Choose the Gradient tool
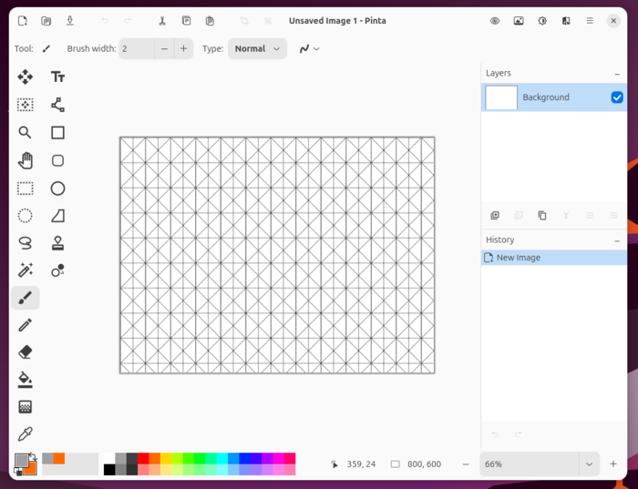Image resolution: width=638 pixels, height=489 pixels. [x=26, y=407]
